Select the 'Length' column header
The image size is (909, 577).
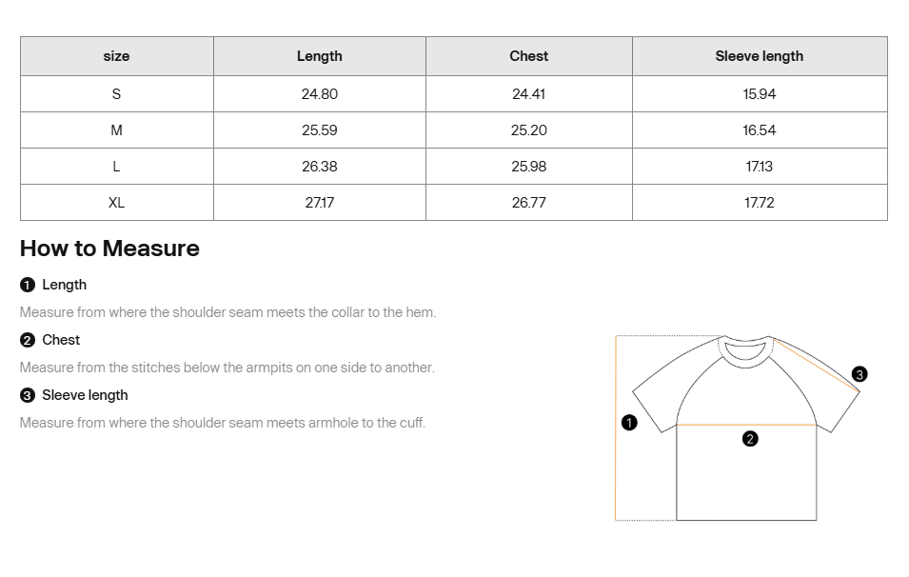(319, 56)
